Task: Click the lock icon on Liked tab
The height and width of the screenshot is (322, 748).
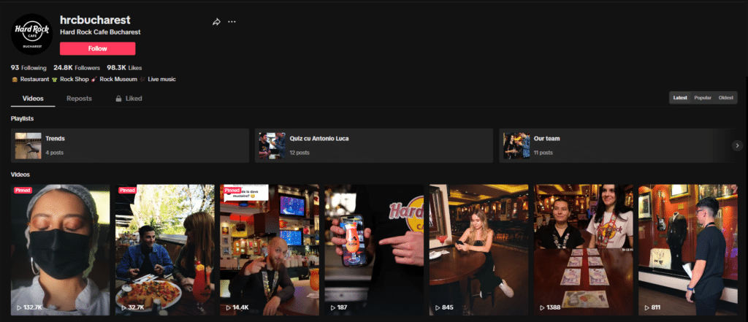Action: point(118,99)
